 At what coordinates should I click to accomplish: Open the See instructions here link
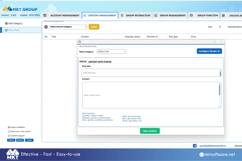coord(88,46)
